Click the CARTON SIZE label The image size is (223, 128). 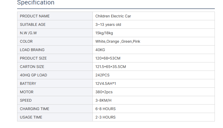(32, 67)
